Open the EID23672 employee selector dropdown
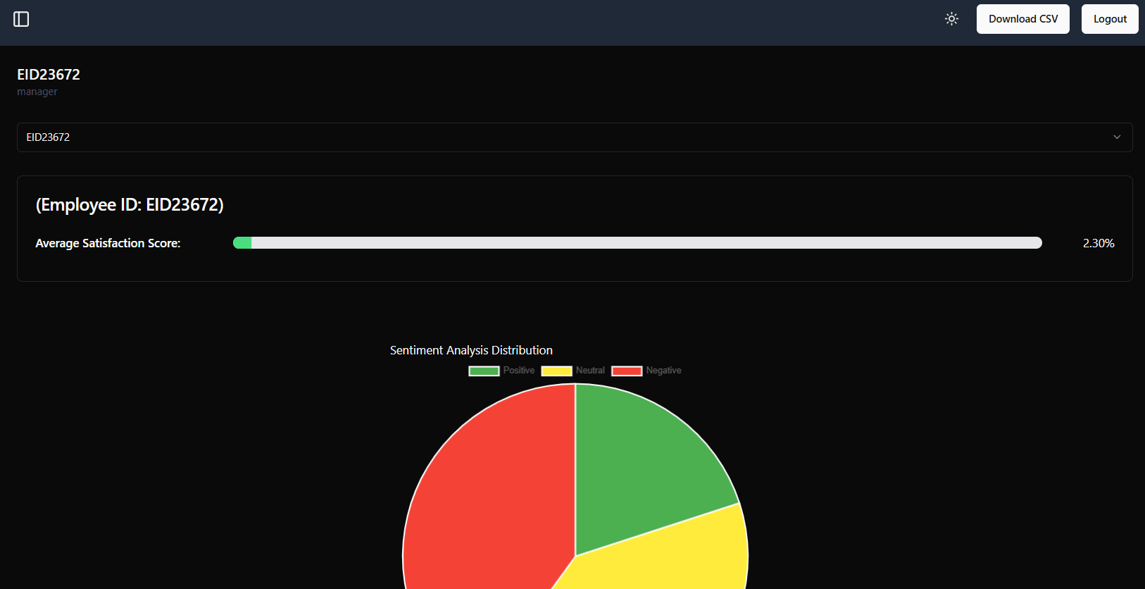This screenshot has width=1145, height=589. [x=574, y=137]
